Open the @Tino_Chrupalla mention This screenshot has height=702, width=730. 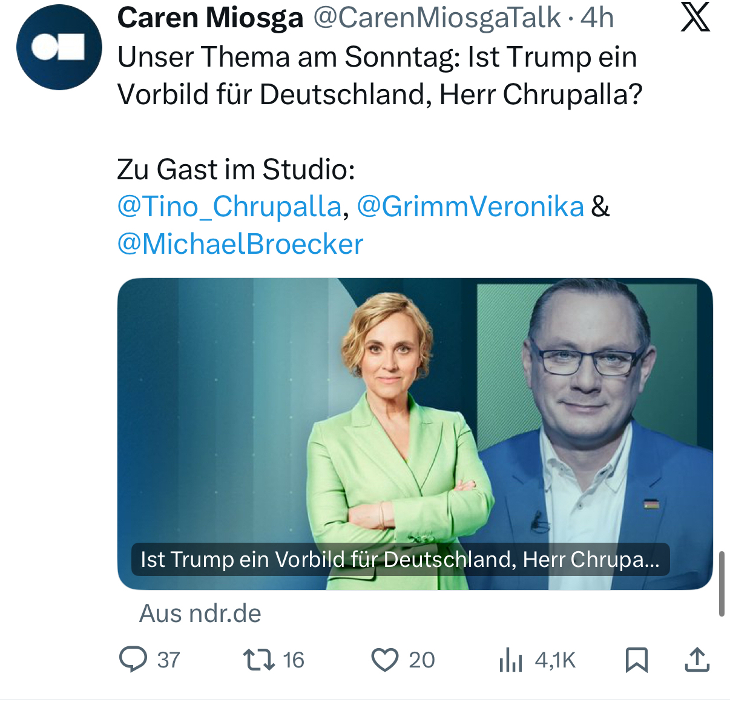pyautogui.click(x=230, y=207)
